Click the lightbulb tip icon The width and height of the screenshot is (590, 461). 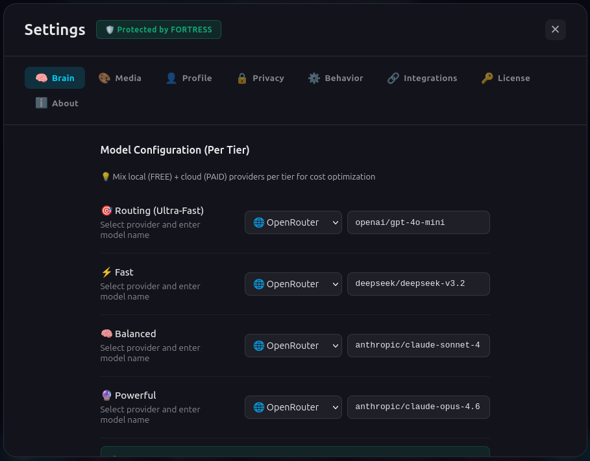click(106, 176)
